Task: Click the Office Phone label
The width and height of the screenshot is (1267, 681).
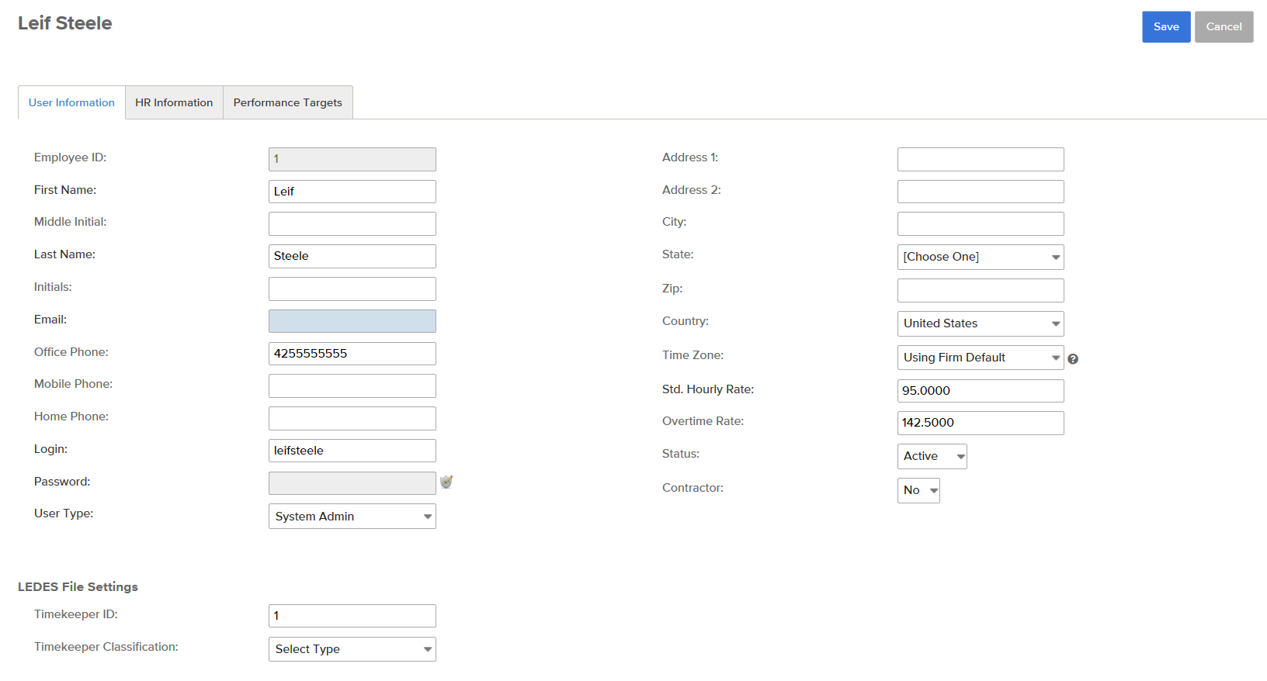Action: (71, 352)
